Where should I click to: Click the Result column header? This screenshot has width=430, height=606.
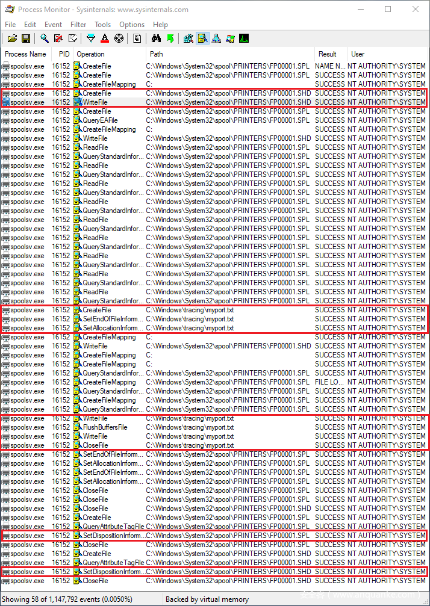[331, 54]
